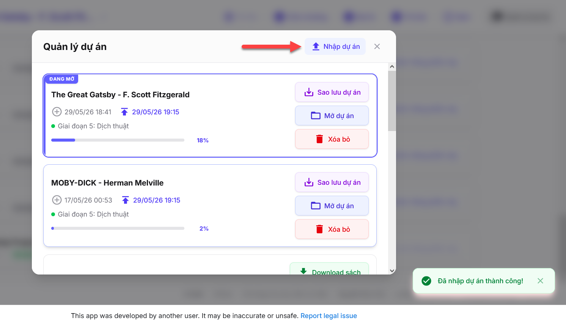This screenshot has width=566, height=326.
Task: Open the MOBY-DICK project
Action: pos(332,206)
